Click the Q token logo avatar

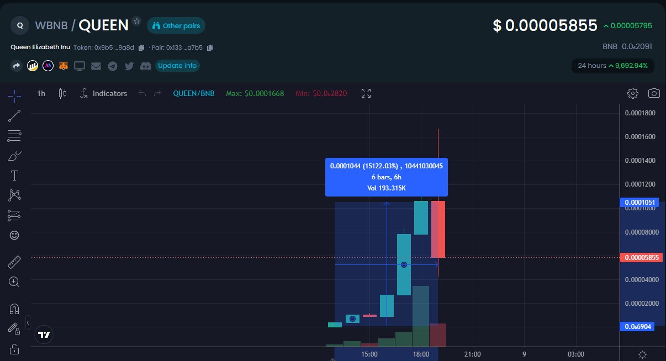click(20, 25)
